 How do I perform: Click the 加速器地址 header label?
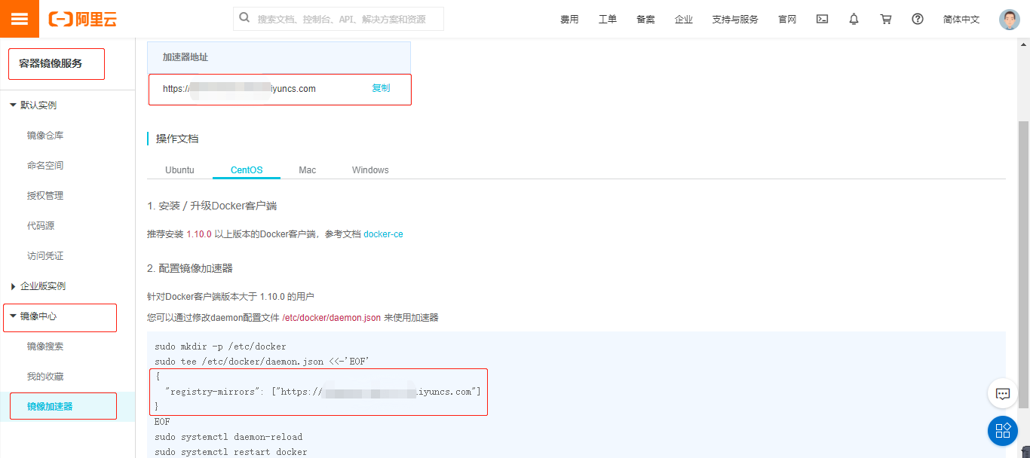tap(185, 57)
